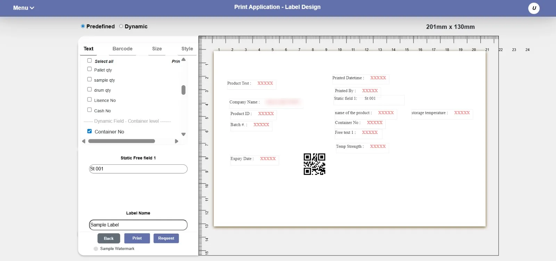Switch to the Text tab
Viewport: 556px width, 261px height.
pyautogui.click(x=88, y=49)
